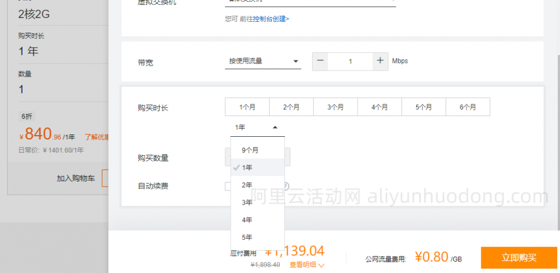This screenshot has height=273, width=560.
Task: Choose 3年 in the dropdown list
Action: tap(247, 202)
